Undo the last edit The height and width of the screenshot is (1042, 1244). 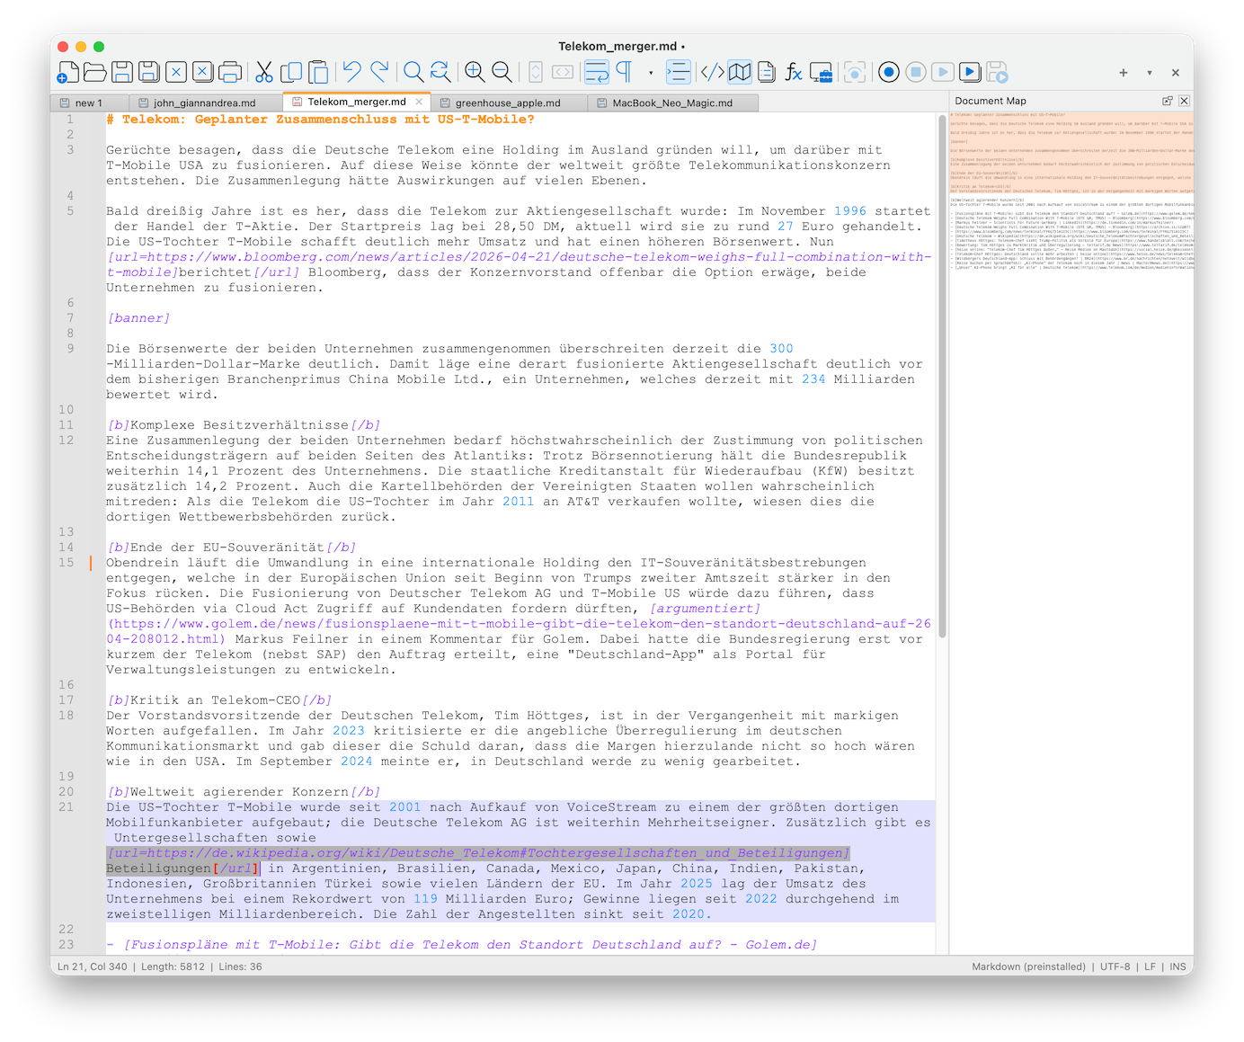351,73
